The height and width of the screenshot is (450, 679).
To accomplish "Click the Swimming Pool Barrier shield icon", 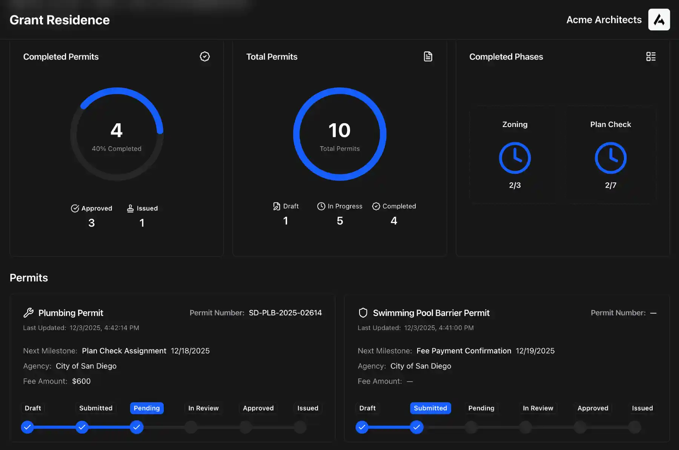I will 363,313.
